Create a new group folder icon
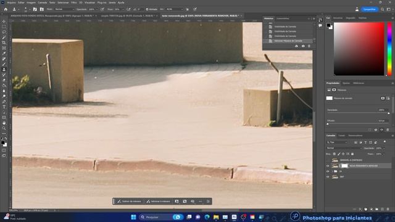Viewport: 395px width, 222px height. click(x=376, y=209)
